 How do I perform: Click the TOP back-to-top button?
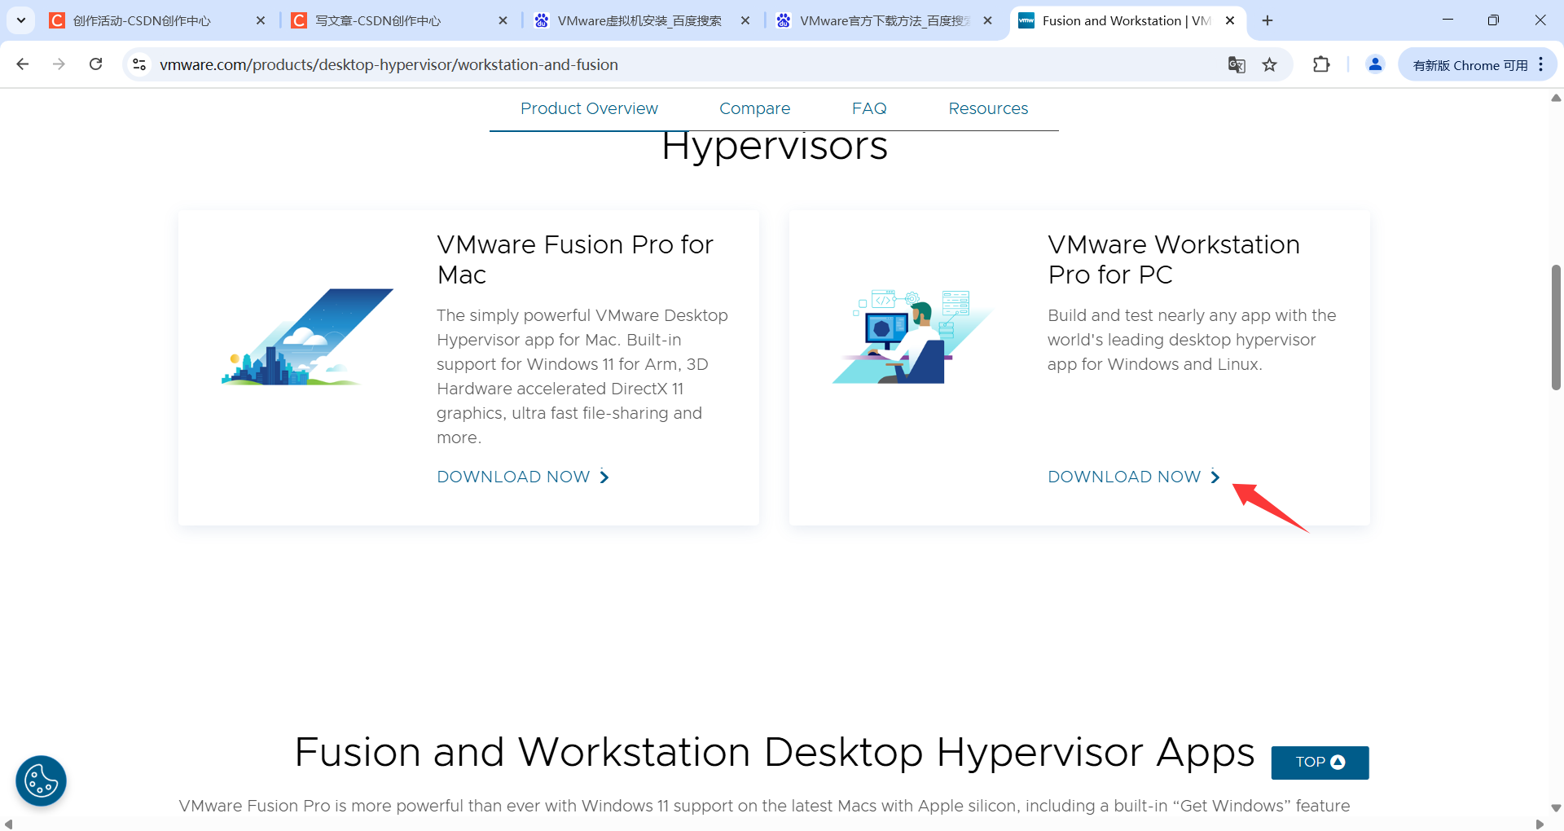point(1320,763)
